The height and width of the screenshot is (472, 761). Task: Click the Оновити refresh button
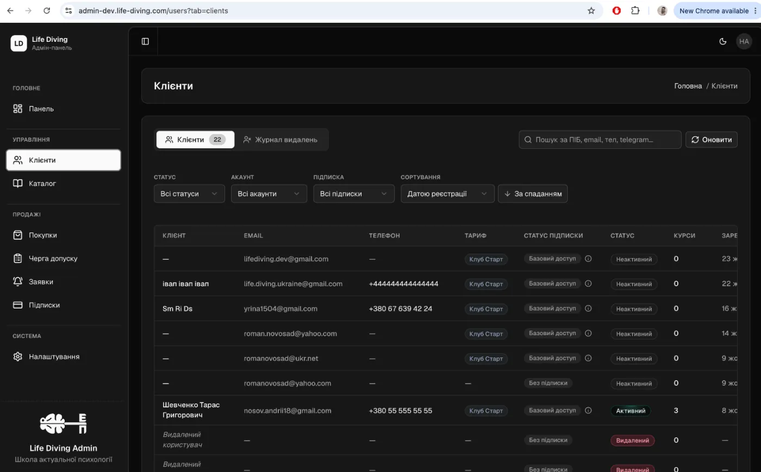[712, 140]
